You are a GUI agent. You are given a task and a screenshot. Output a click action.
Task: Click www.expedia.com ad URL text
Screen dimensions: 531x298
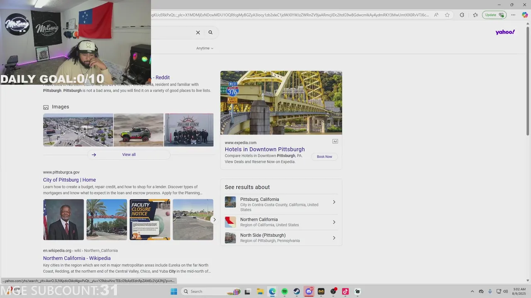[x=241, y=143]
